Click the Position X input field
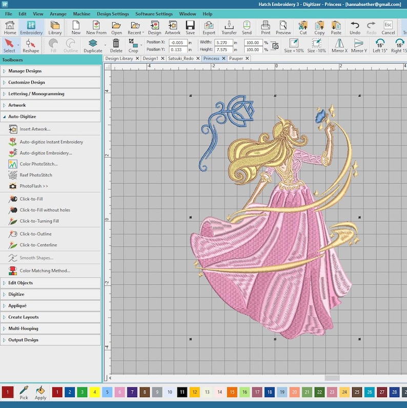 click(178, 43)
